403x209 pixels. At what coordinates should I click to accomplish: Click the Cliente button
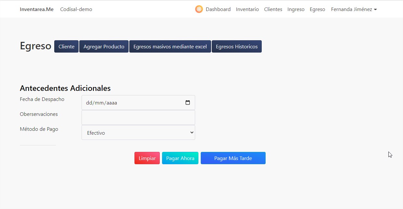point(66,46)
